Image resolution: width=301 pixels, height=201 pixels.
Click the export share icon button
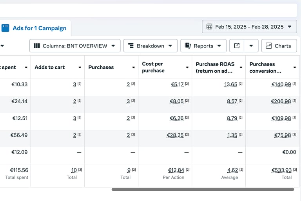point(237,46)
